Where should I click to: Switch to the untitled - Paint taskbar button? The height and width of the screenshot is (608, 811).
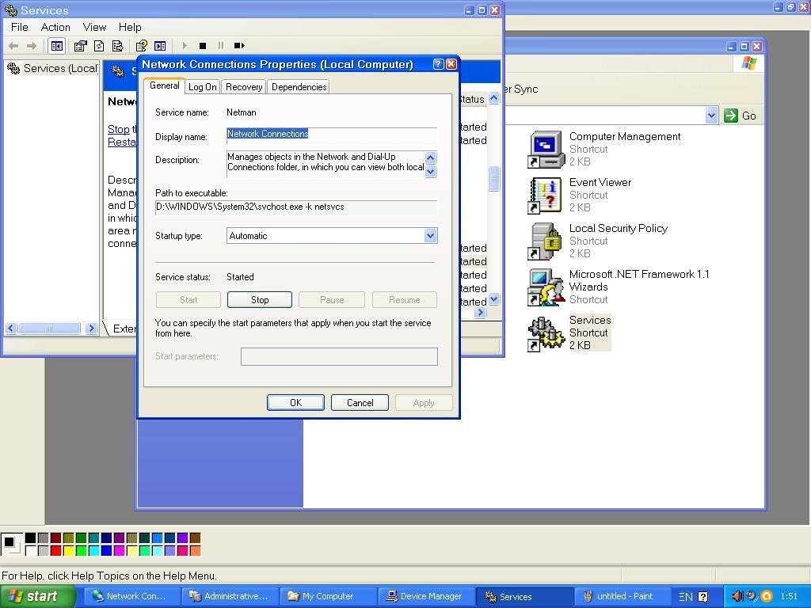[x=623, y=596]
